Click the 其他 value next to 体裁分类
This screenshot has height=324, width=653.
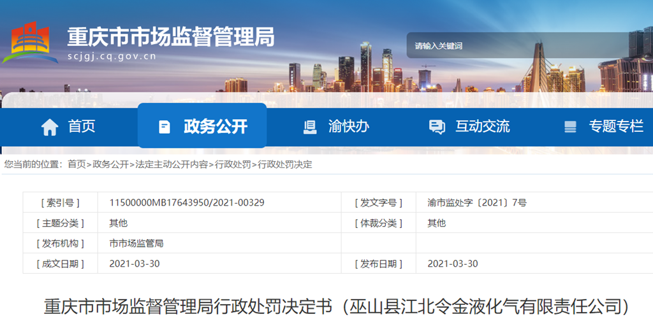tap(436, 223)
